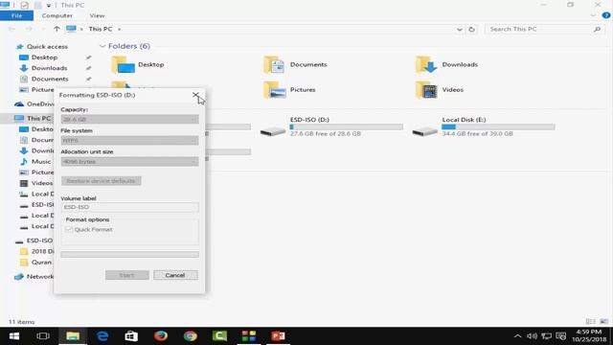The height and width of the screenshot is (345, 613).
Task: Open Videos in the sidebar
Action: (36, 183)
